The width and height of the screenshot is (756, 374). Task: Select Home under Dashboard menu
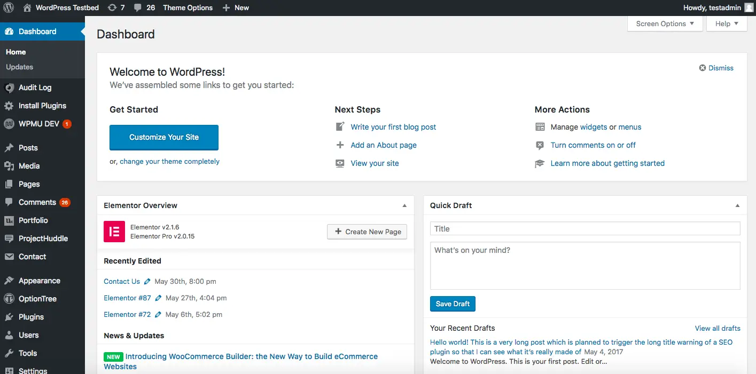point(16,52)
